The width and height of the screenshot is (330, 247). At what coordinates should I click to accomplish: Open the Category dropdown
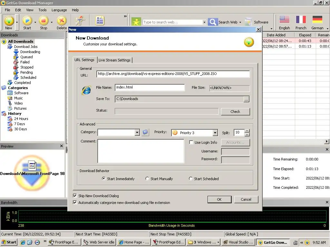[x=137, y=132]
